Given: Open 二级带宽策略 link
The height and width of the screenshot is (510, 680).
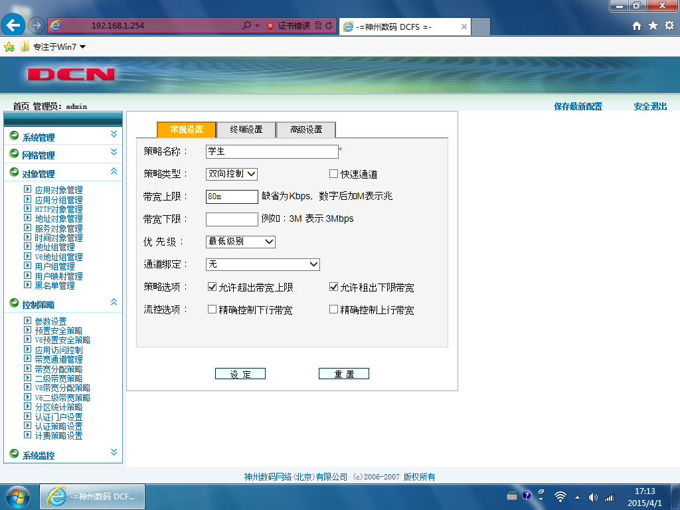Looking at the screenshot, I should click(58, 379).
